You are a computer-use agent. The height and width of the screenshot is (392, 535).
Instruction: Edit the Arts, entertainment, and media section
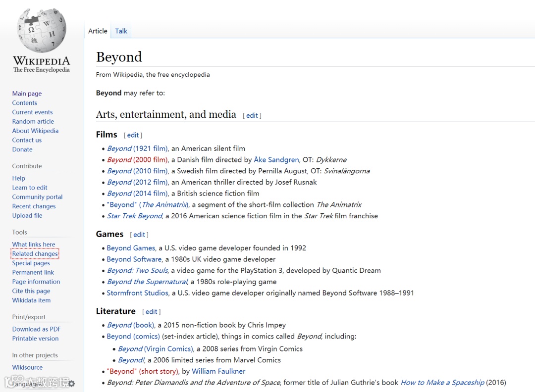click(252, 115)
